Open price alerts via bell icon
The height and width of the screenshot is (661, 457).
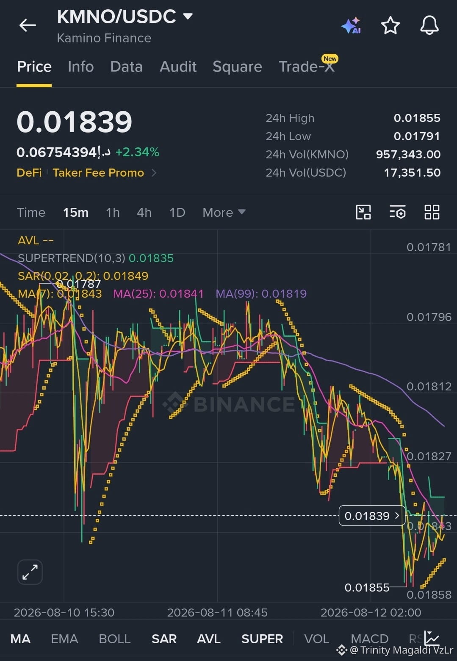429,25
